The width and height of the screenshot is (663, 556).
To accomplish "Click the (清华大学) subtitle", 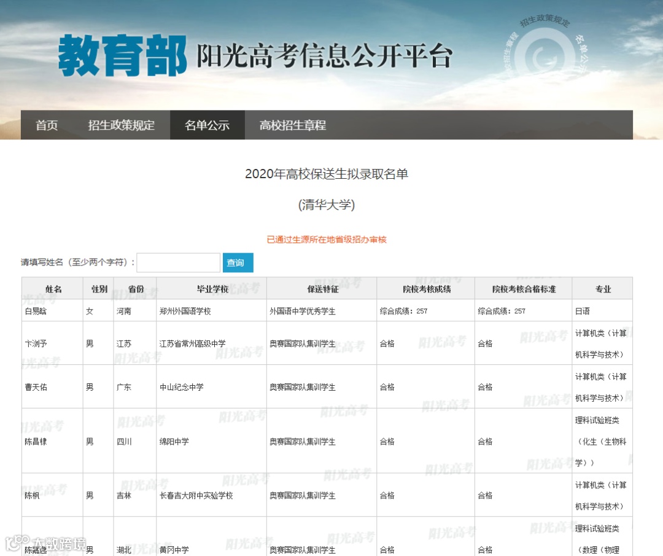I will pyautogui.click(x=327, y=205).
